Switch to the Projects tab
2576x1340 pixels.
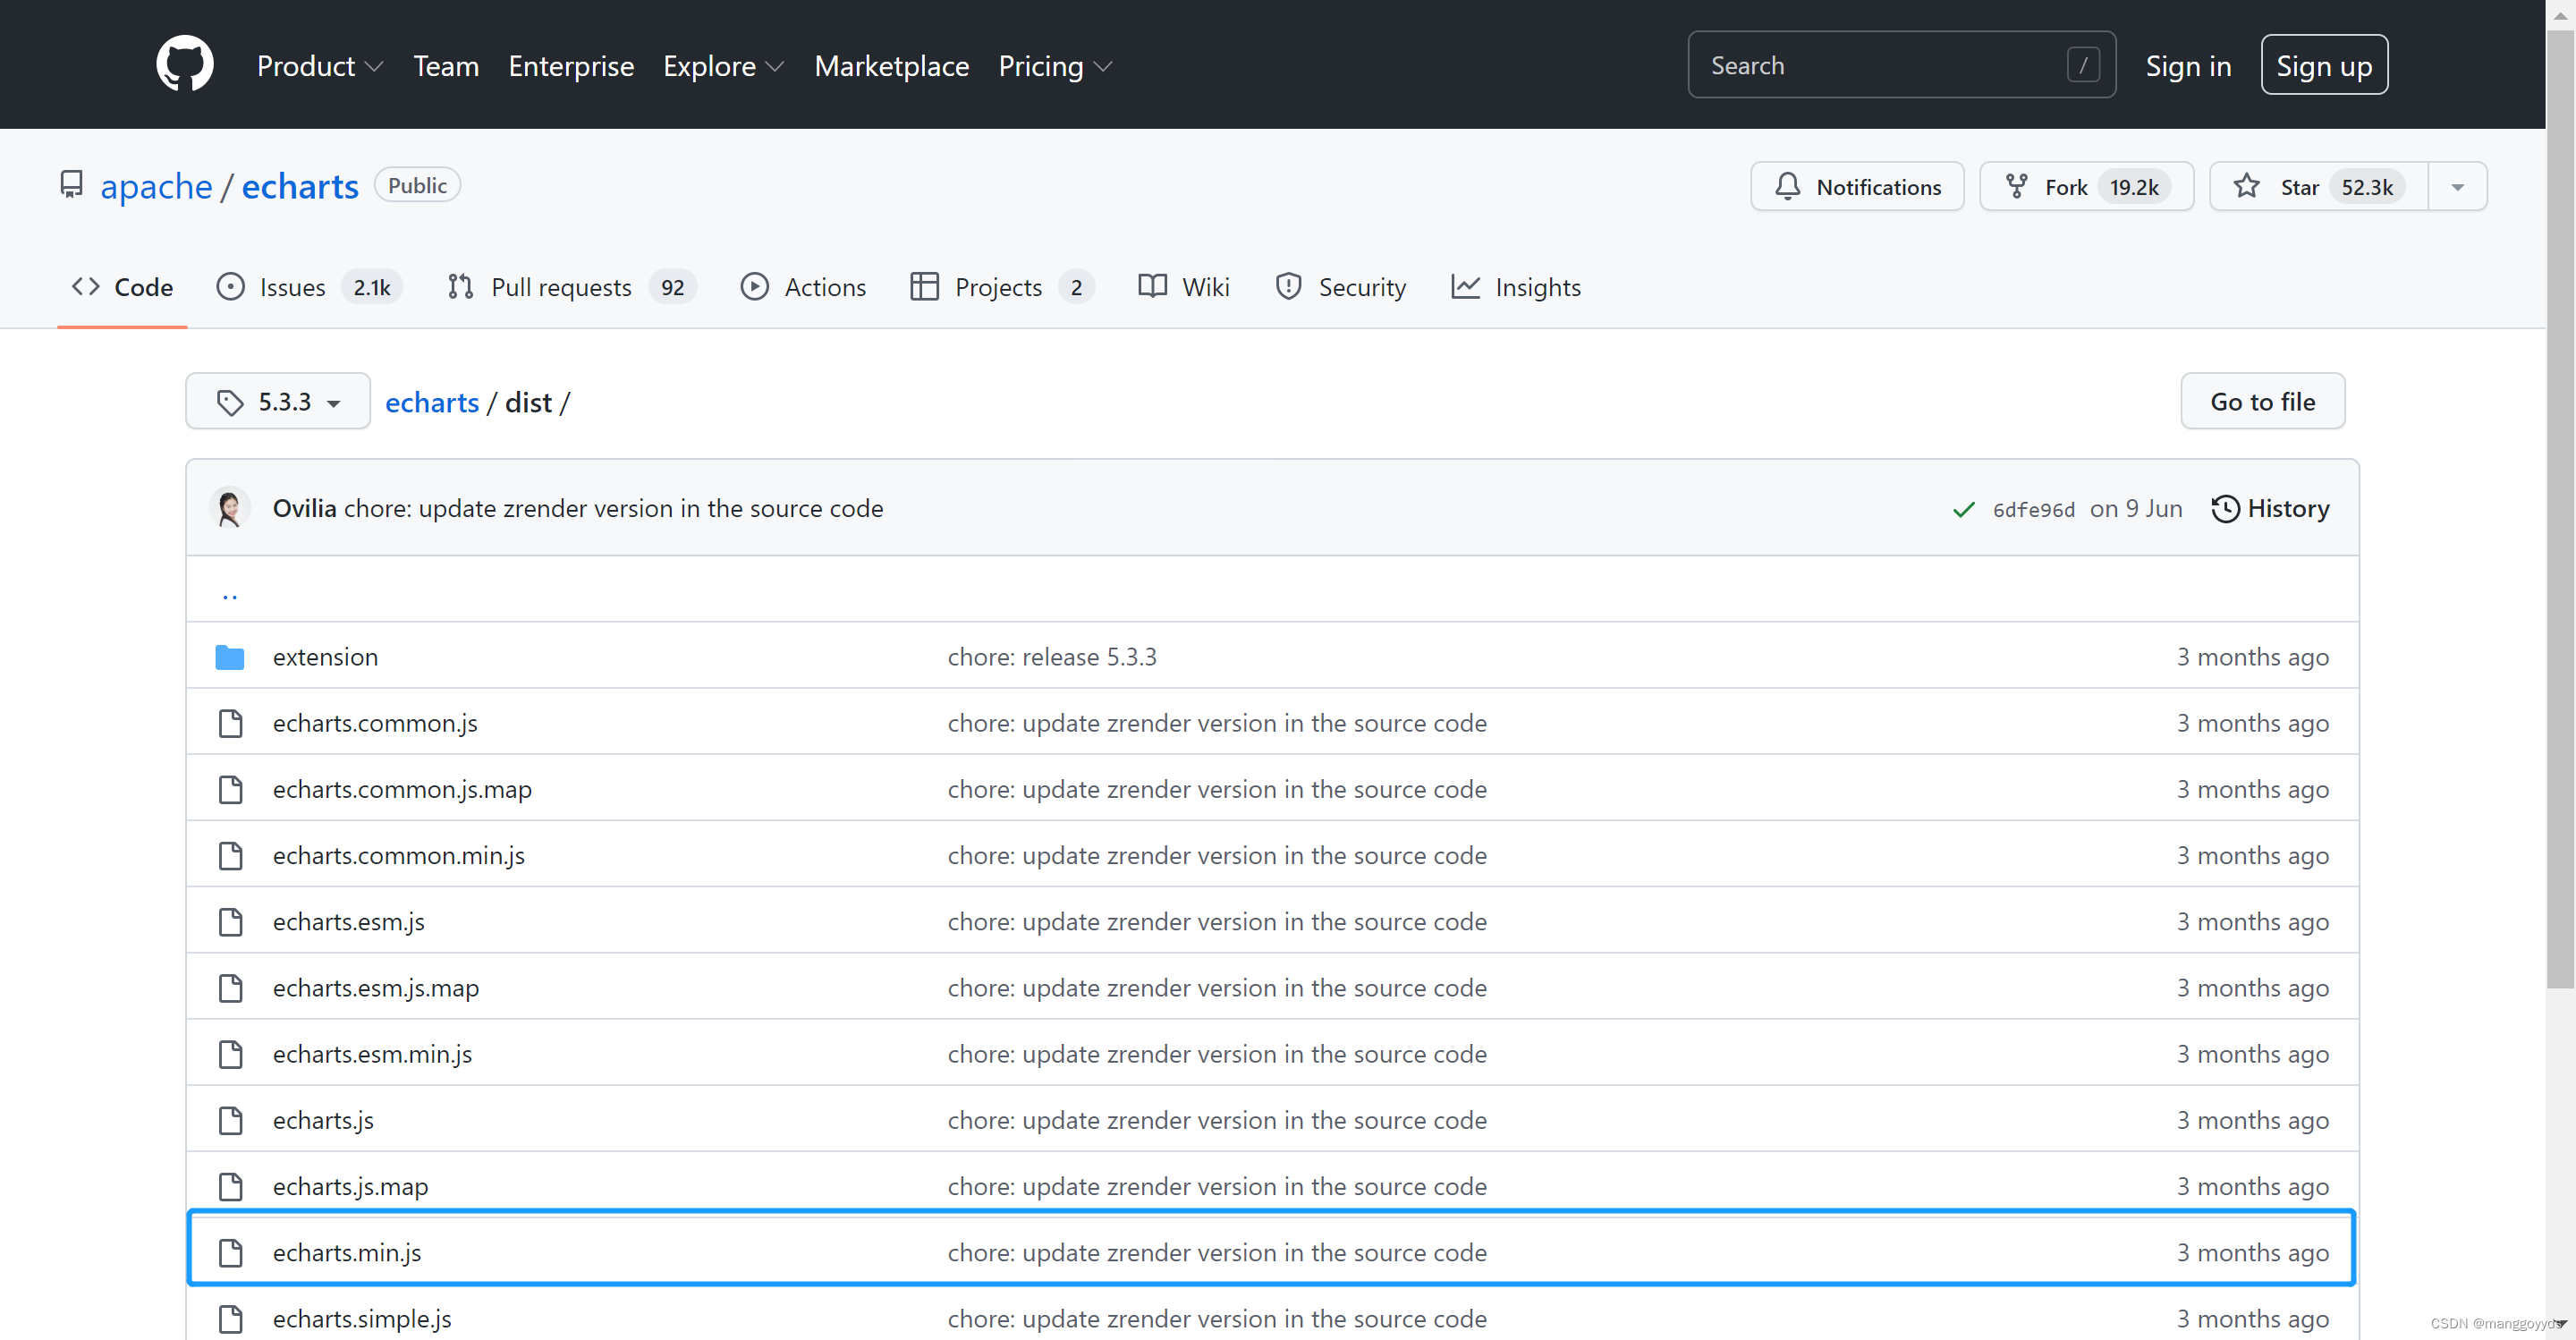pyautogui.click(x=1002, y=287)
